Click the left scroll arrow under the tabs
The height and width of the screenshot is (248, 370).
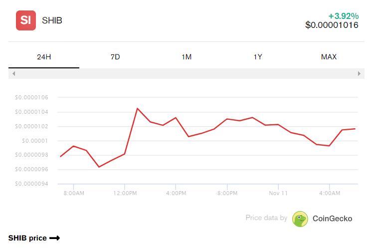point(13,74)
